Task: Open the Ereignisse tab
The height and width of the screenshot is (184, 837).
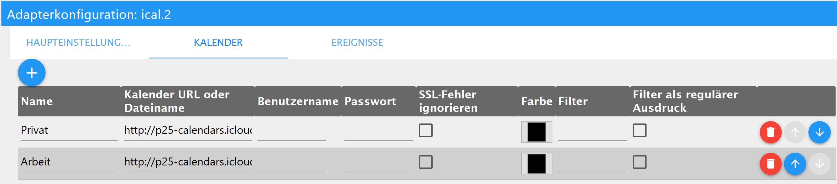Action: [357, 42]
